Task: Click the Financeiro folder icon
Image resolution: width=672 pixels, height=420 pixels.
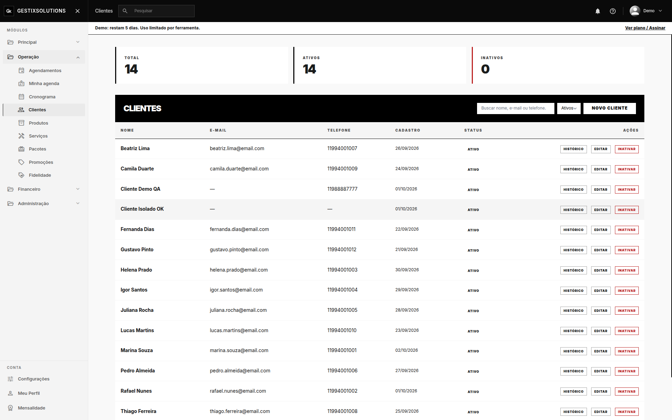Action: click(x=10, y=189)
